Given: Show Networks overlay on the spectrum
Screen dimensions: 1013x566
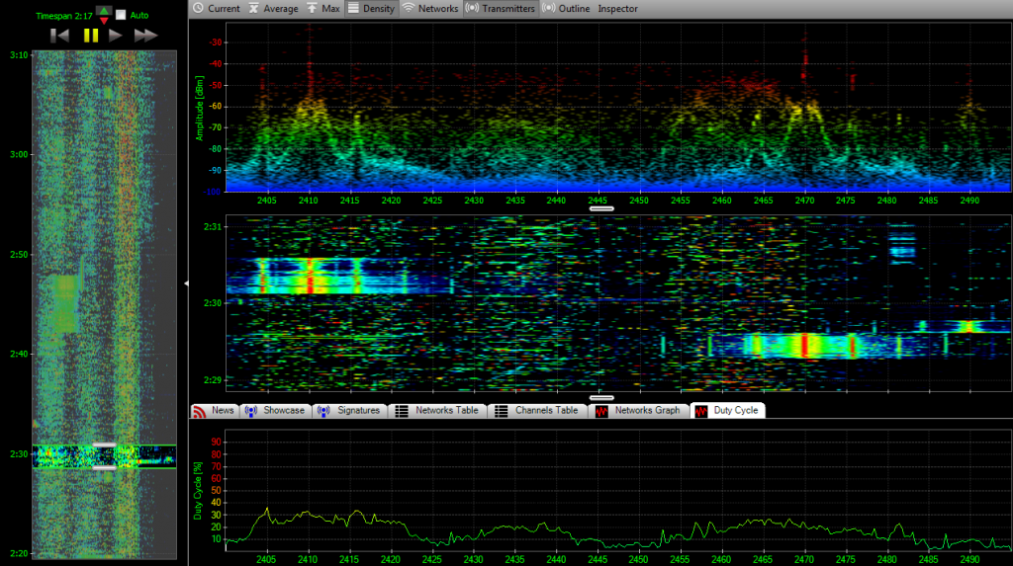Looking at the screenshot, I should [429, 9].
